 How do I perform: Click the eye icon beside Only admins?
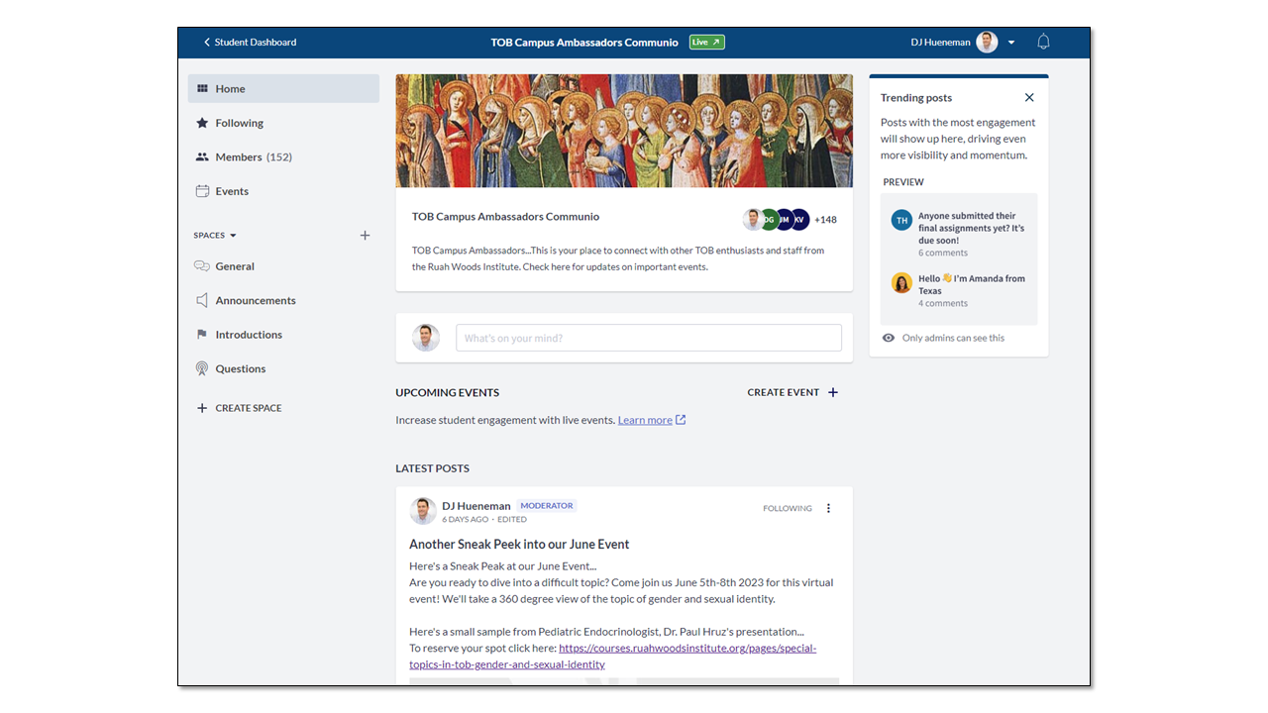(889, 338)
